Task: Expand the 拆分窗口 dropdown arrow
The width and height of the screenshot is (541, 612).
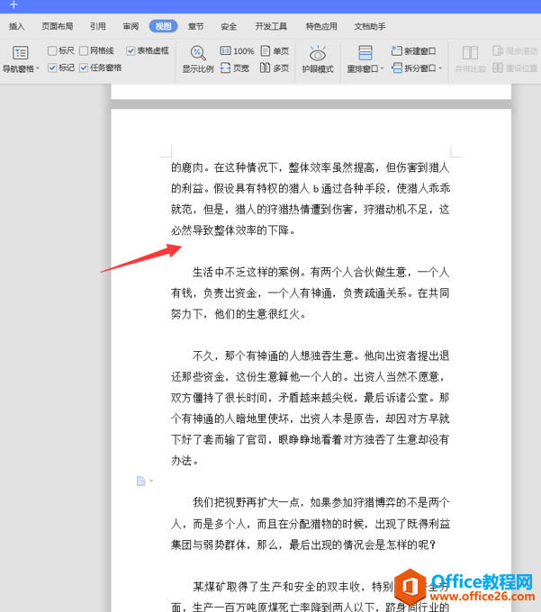Action: click(x=440, y=68)
